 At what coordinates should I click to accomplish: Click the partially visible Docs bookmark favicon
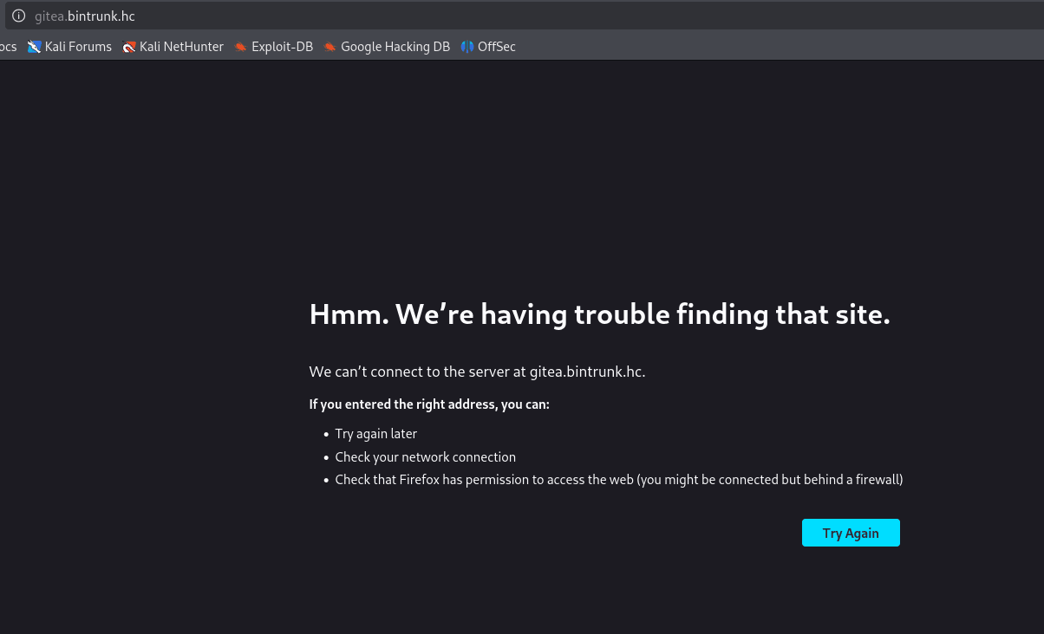[x=8, y=47]
